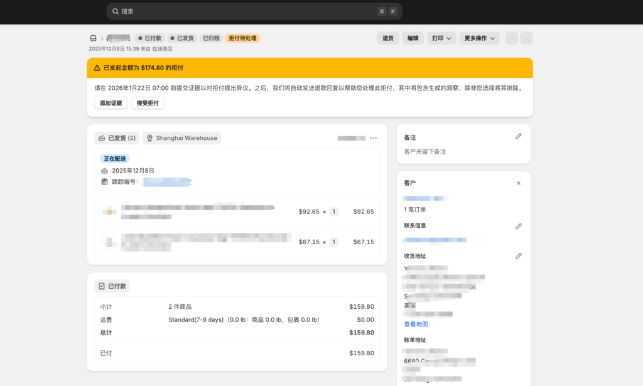The image size is (643, 386).
Task: Click the Shanghai Warehouse location pin icon
Action: click(x=149, y=137)
